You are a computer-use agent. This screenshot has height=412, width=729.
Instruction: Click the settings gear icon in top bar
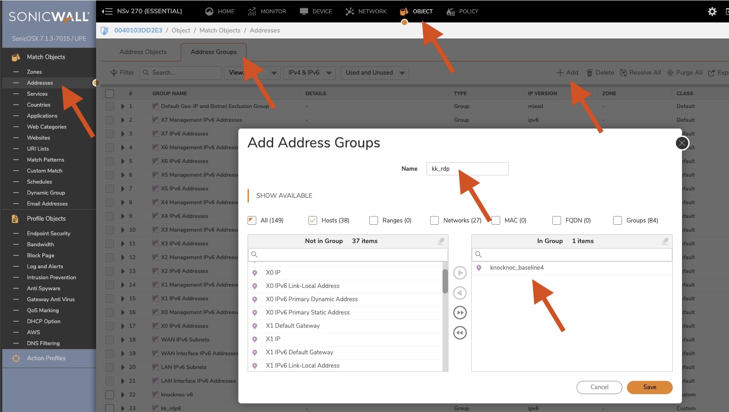click(712, 11)
